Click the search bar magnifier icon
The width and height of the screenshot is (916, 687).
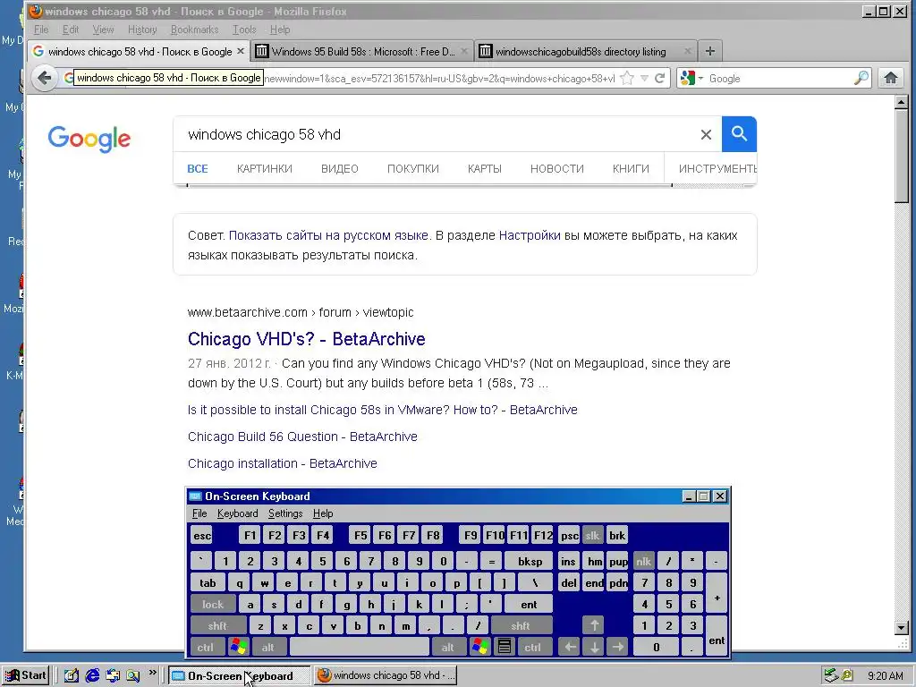click(x=861, y=79)
